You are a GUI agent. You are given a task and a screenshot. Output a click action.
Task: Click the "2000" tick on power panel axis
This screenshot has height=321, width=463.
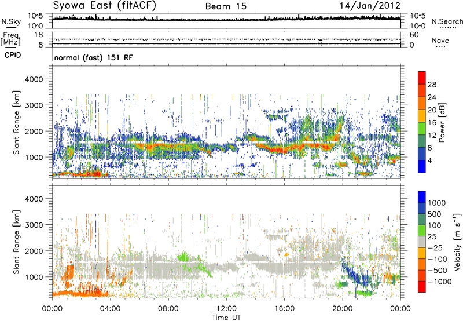[x=34, y=131]
